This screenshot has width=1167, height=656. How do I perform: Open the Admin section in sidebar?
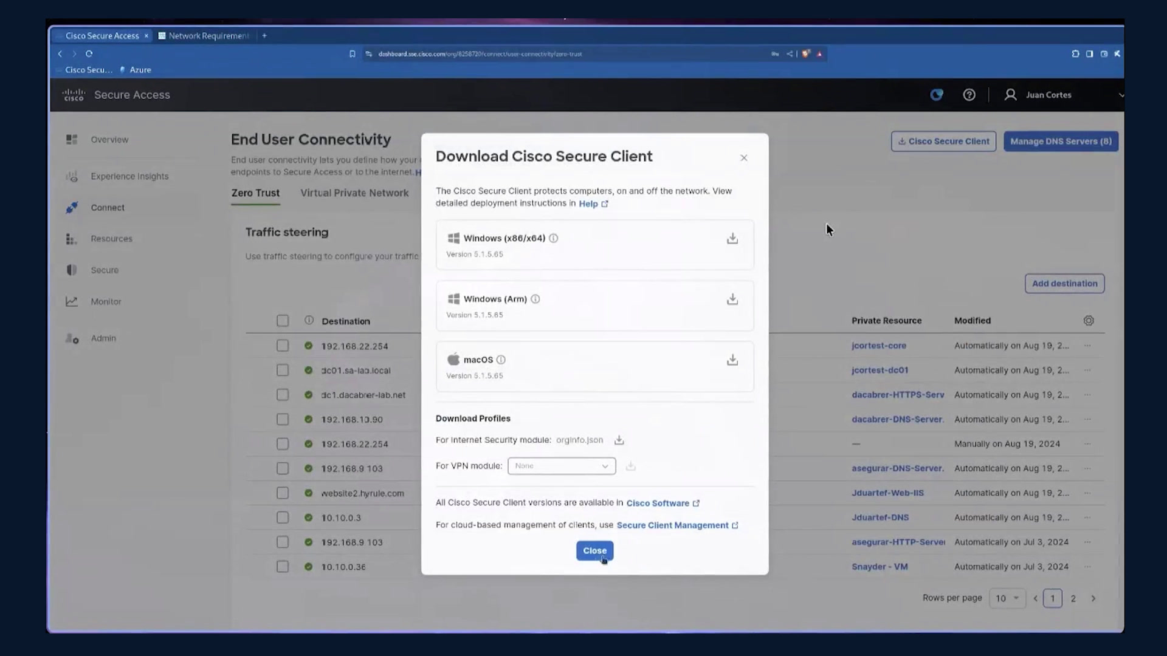103,338
